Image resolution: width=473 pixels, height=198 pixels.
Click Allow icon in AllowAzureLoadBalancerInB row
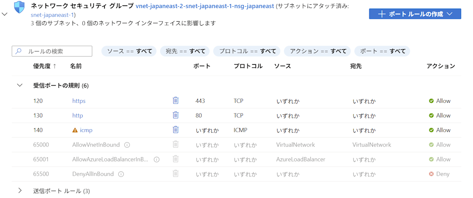tap(431, 159)
